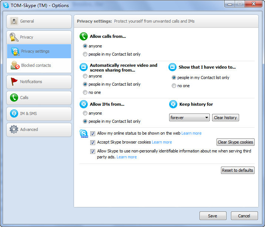Toggle the third party ads information checkbox
The height and width of the screenshot is (227, 265).
pos(93,151)
